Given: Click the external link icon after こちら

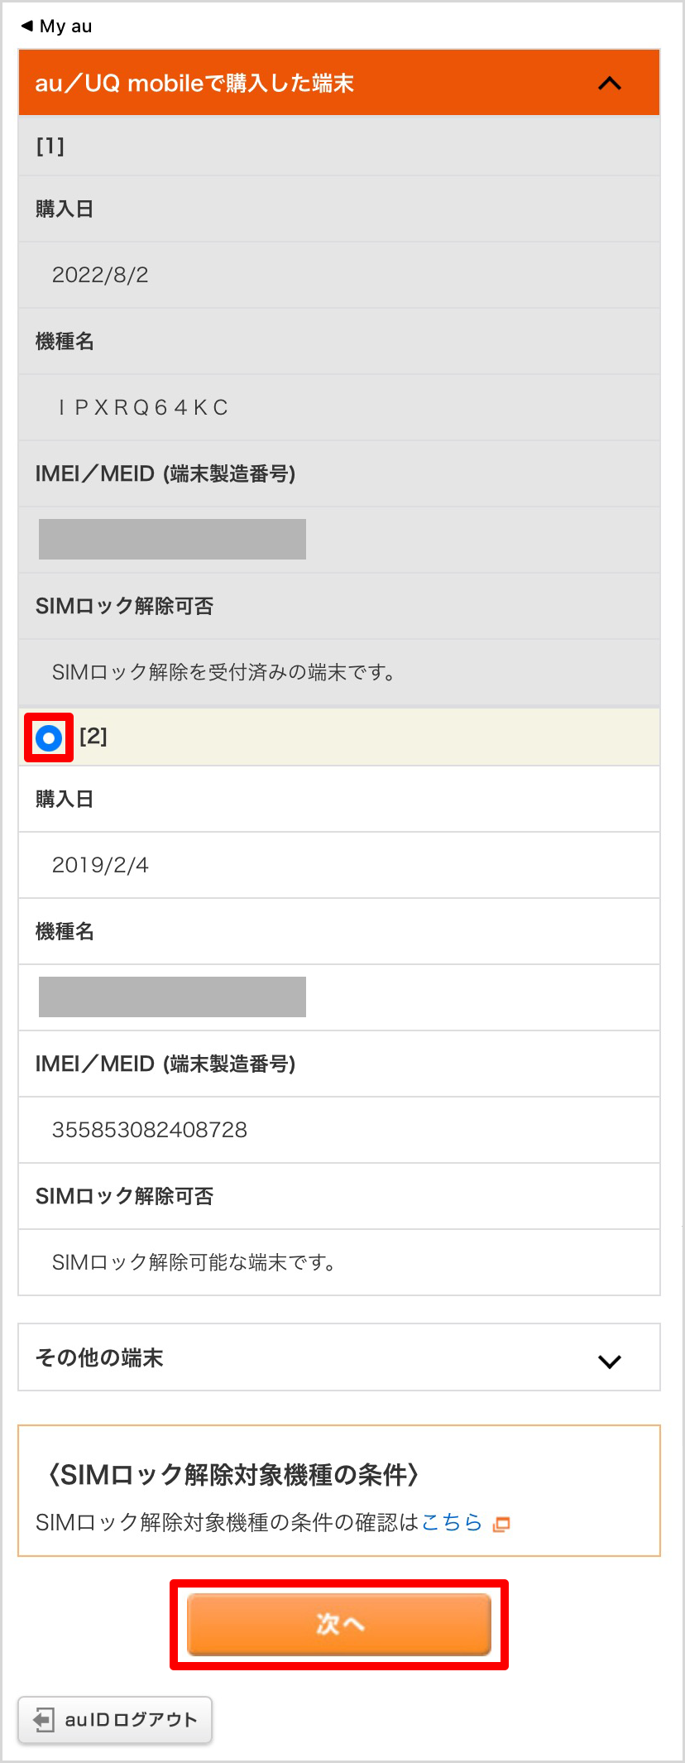Looking at the screenshot, I should (x=501, y=1524).
